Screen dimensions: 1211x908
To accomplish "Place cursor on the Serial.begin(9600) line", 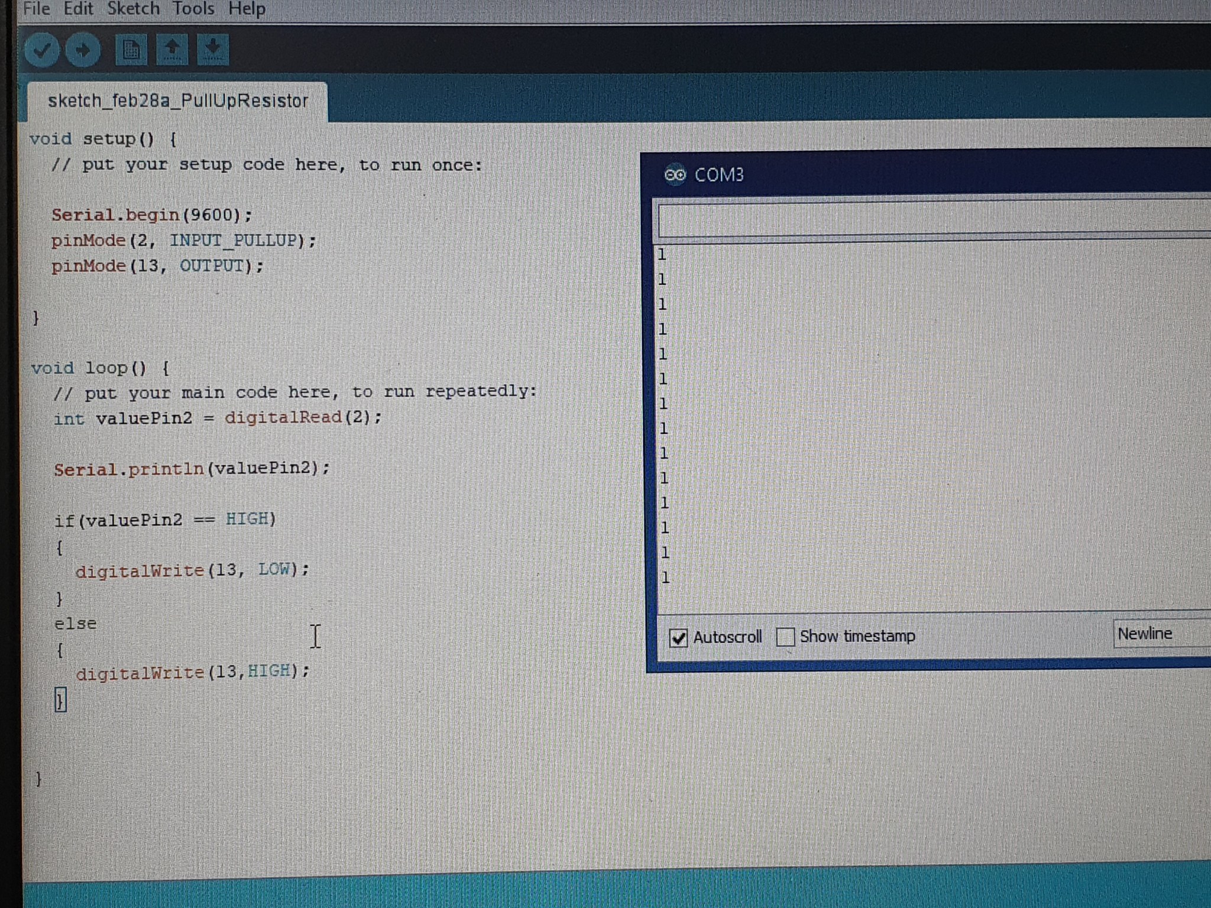I will (151, 215).
